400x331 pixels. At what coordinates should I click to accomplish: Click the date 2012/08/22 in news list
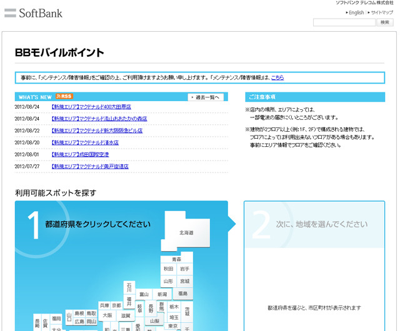27,131
